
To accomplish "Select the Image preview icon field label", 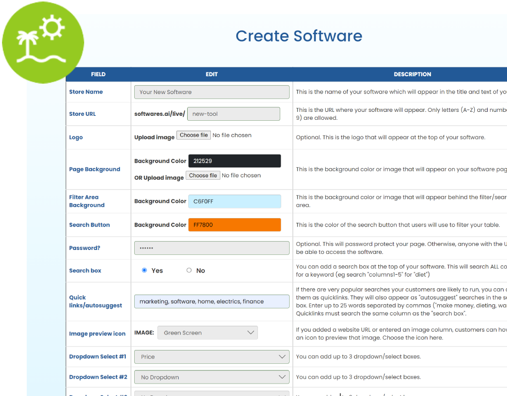I will (98, 333).
